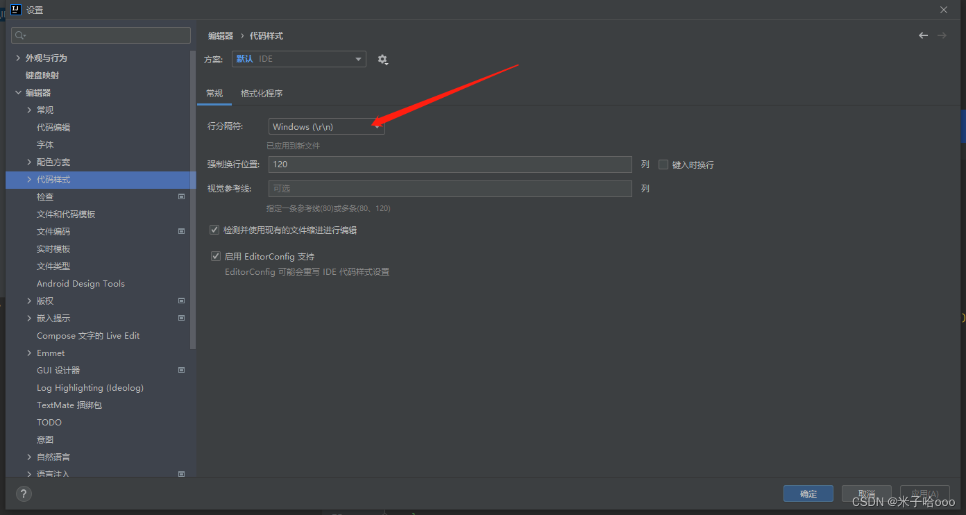Click the back navigation arrow
Screen dimensions: 966x515
[x=923, y=35]
